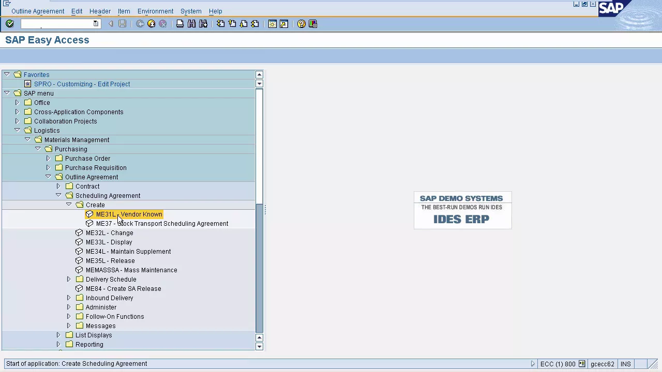Image resolution: width=662 pixels, height=372 pixels.
Task: Click the Generate Shortcut icon
Action: 283,24
